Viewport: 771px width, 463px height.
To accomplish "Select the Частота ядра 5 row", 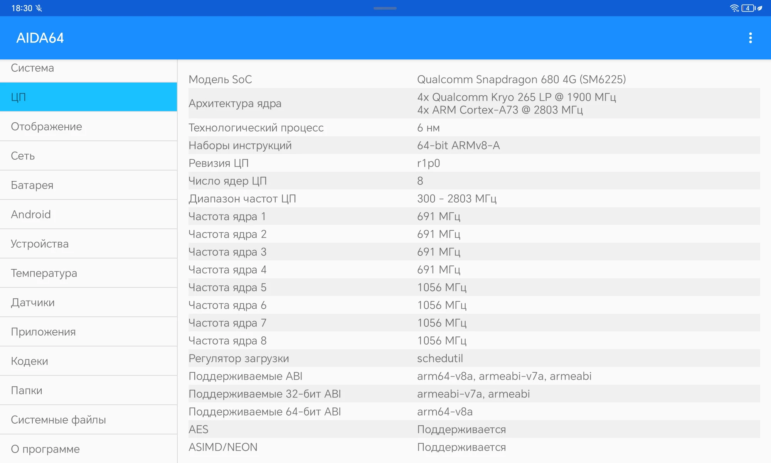I will [474, 287].
